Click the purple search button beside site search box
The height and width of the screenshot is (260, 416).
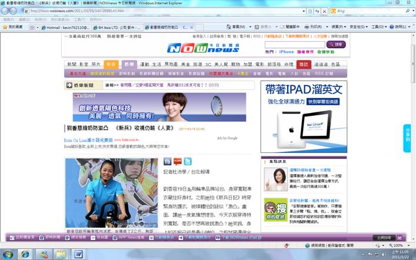(336, 45)
